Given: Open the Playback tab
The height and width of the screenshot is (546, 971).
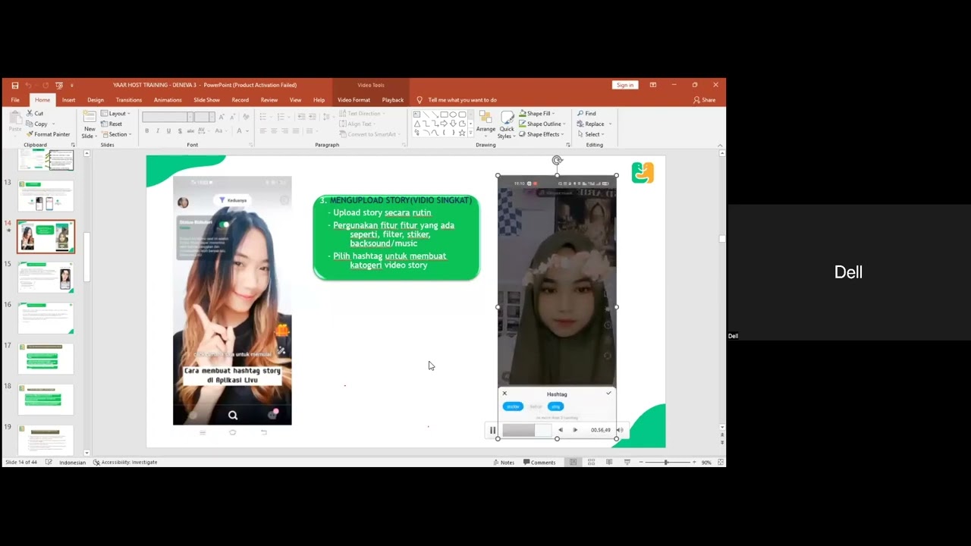Looking at the screenshot, I should tap(393, 99).
